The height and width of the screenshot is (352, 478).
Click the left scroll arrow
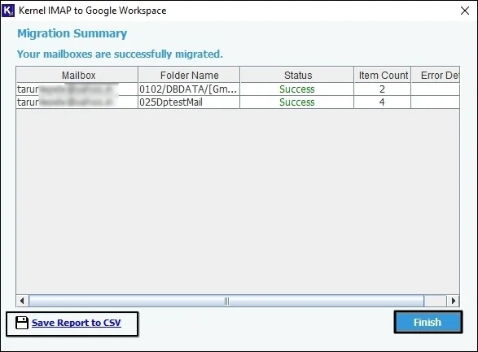22,301
